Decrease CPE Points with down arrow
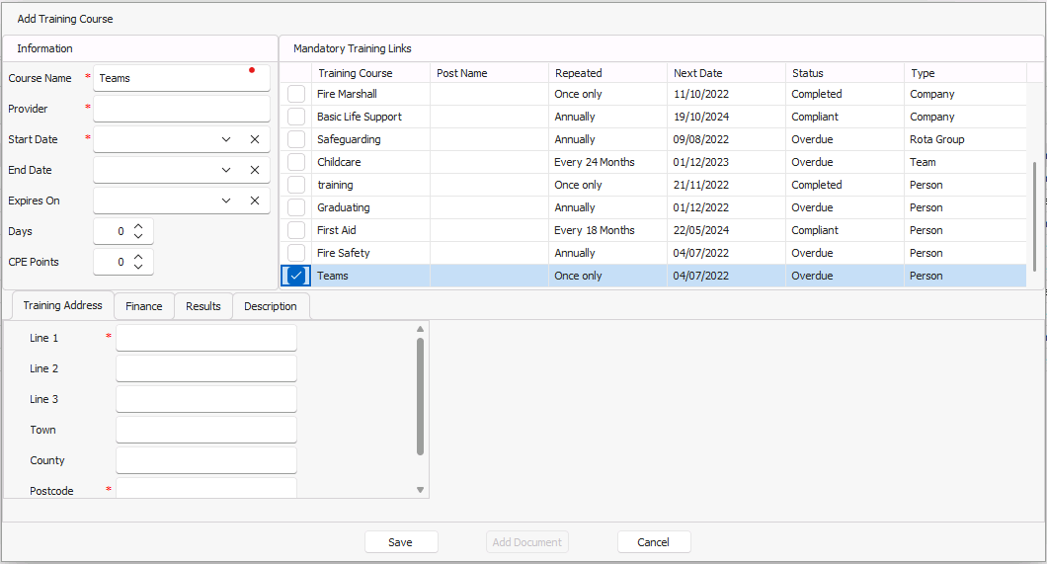 (138, 267)
